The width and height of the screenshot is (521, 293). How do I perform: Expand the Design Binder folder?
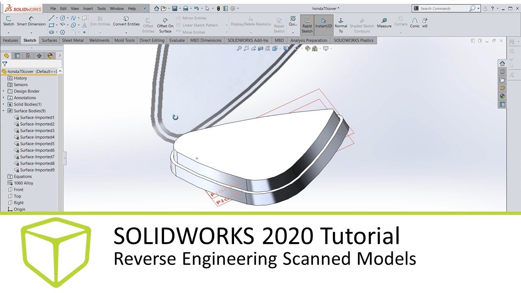[4, 91]
